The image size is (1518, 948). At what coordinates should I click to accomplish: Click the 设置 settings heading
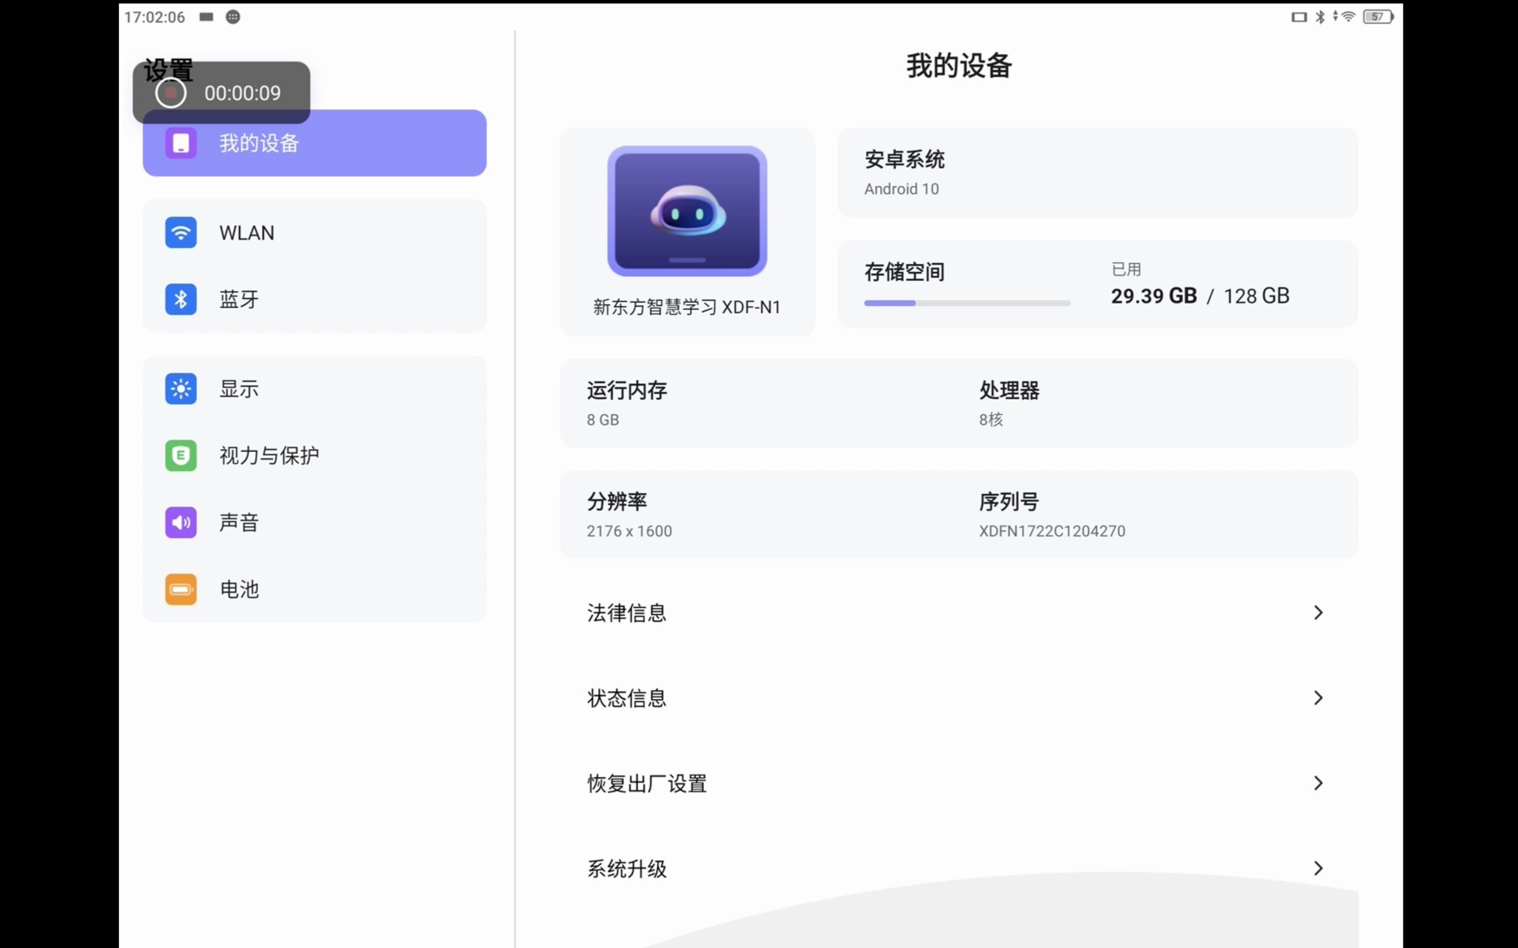pos(168,70)
